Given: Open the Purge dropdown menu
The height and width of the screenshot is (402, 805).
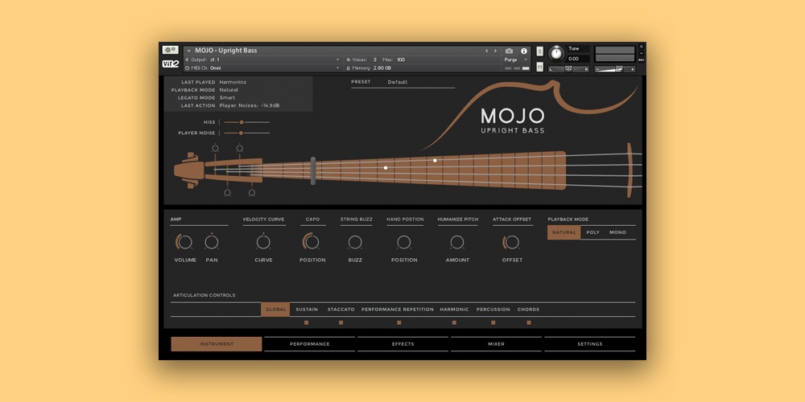Looking at the screenshot, I should [514, 59].
